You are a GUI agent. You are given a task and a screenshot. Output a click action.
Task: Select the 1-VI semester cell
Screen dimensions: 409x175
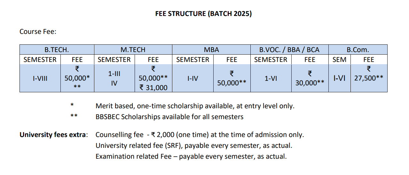[x=271, y=78]
